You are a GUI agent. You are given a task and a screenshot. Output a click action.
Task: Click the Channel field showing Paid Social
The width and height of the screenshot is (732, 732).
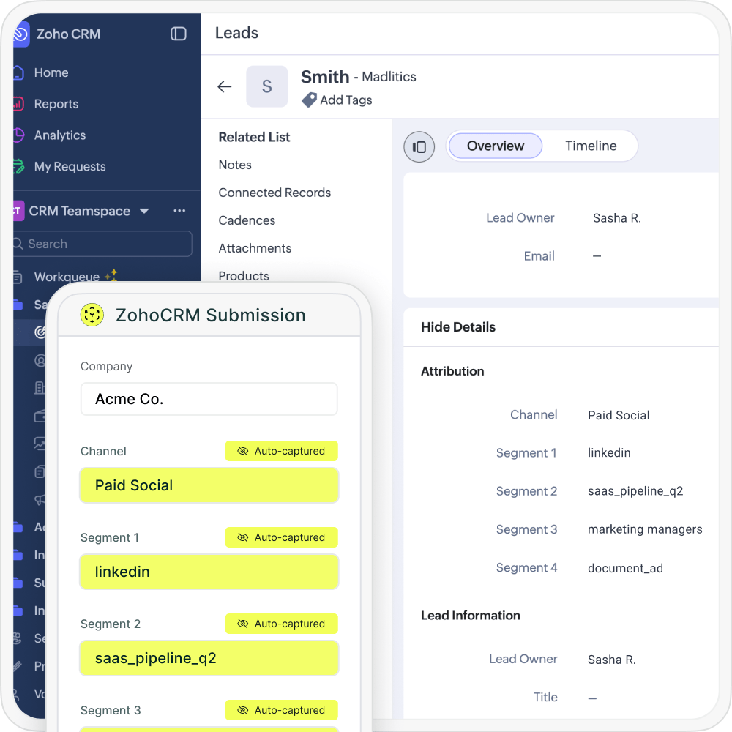[x=209, y=485]
